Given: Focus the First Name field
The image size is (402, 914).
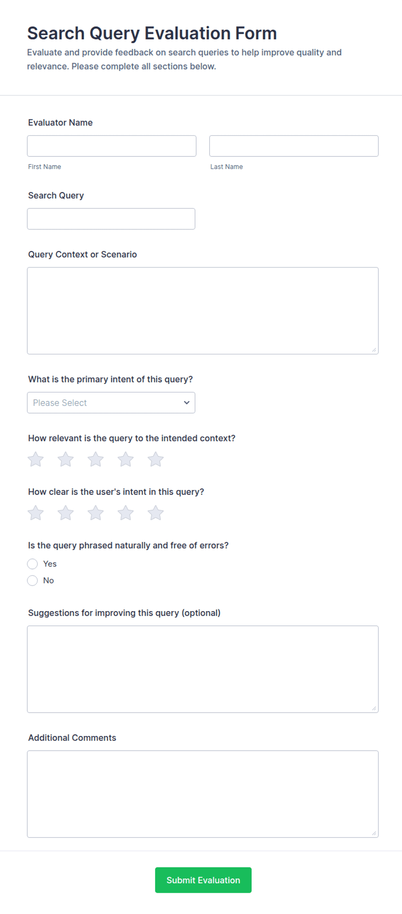Looking at the screenshot, I should pos(112,146).
